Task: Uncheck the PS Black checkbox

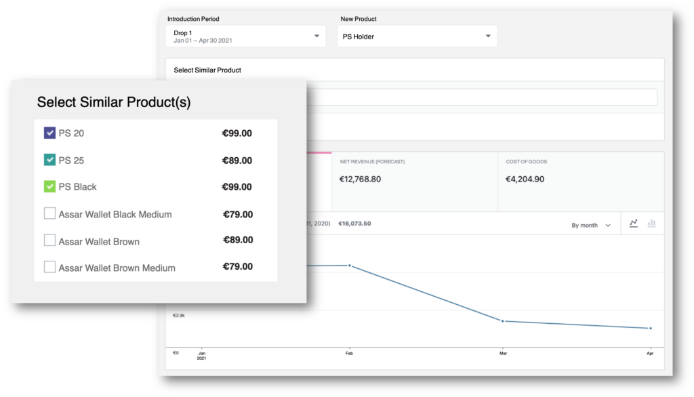Action: tap(49, 186)
